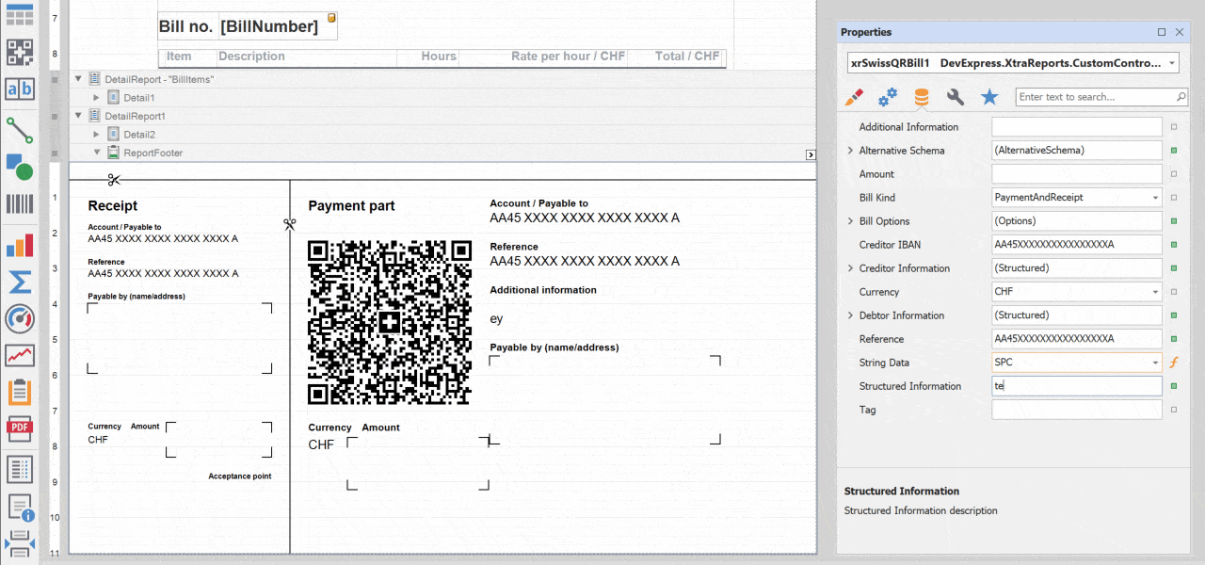Select the PDF content toolbox control
This screenshot has width=1205, height=565.
(20, 428)
